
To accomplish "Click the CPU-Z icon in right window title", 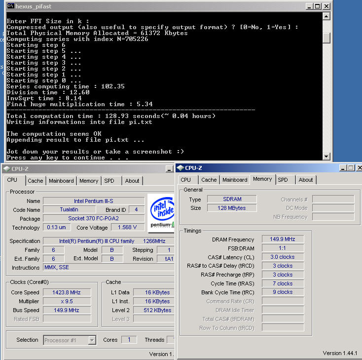I will pyautogui.click(x=181, y=168).
